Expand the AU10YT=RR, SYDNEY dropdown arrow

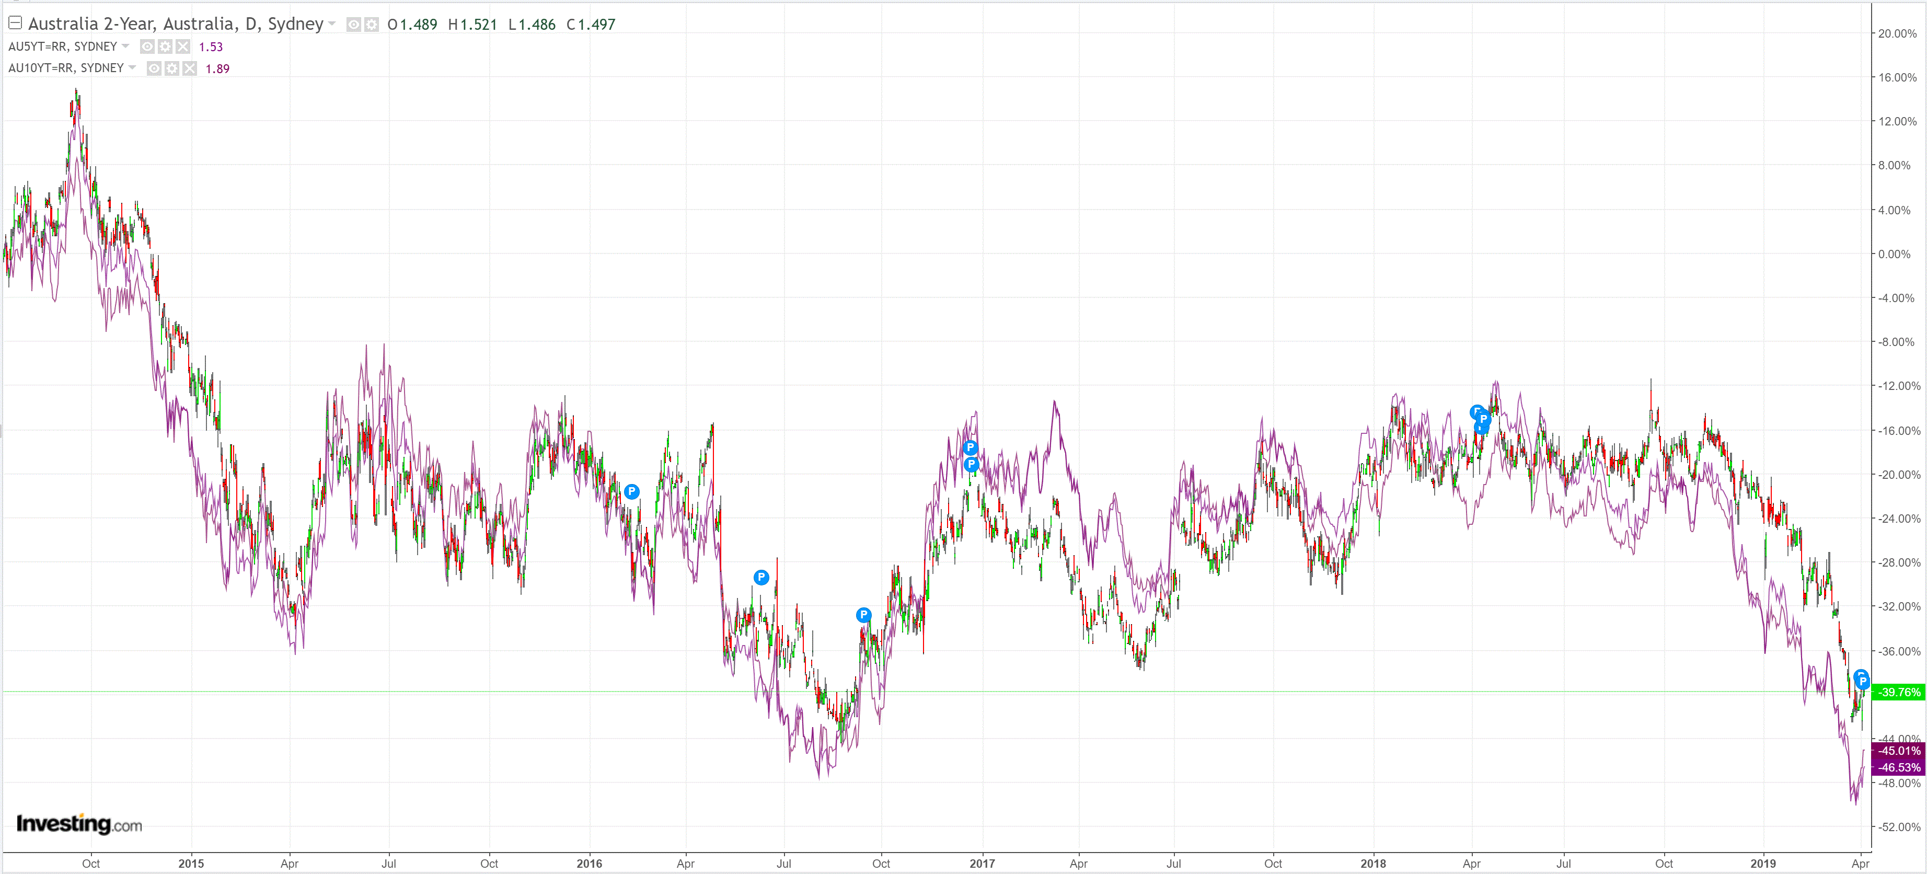click(x=132, y=67)
